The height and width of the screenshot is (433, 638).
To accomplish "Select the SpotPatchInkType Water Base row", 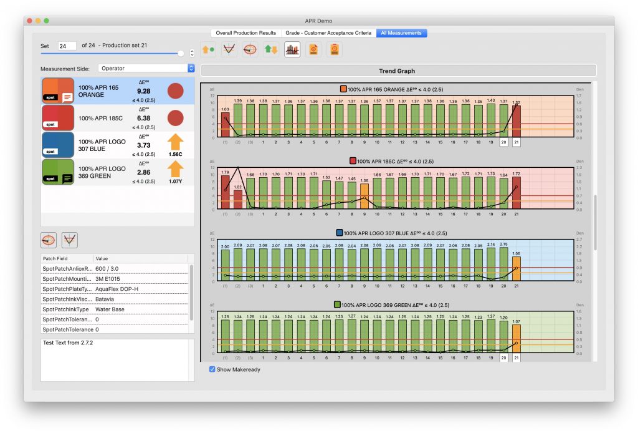I will 115,309.
